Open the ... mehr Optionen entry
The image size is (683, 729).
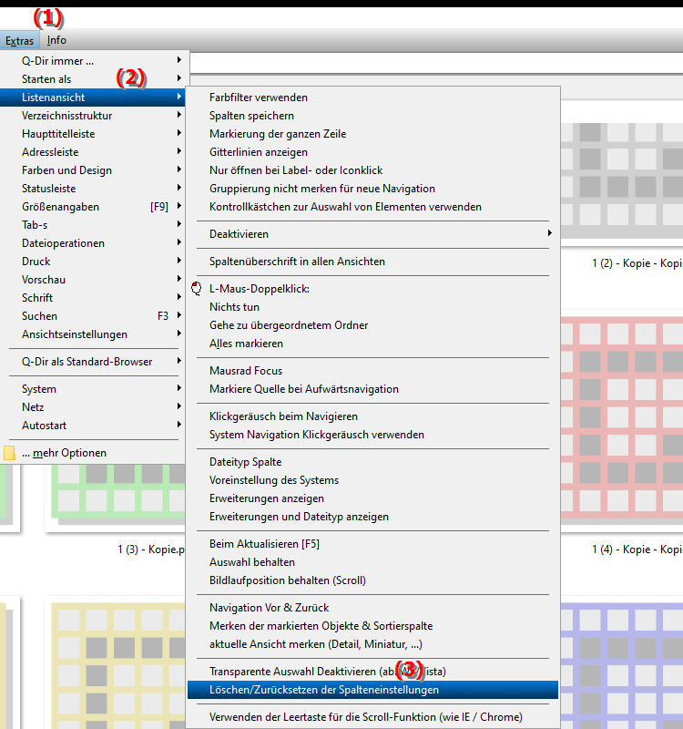[93, 453]
